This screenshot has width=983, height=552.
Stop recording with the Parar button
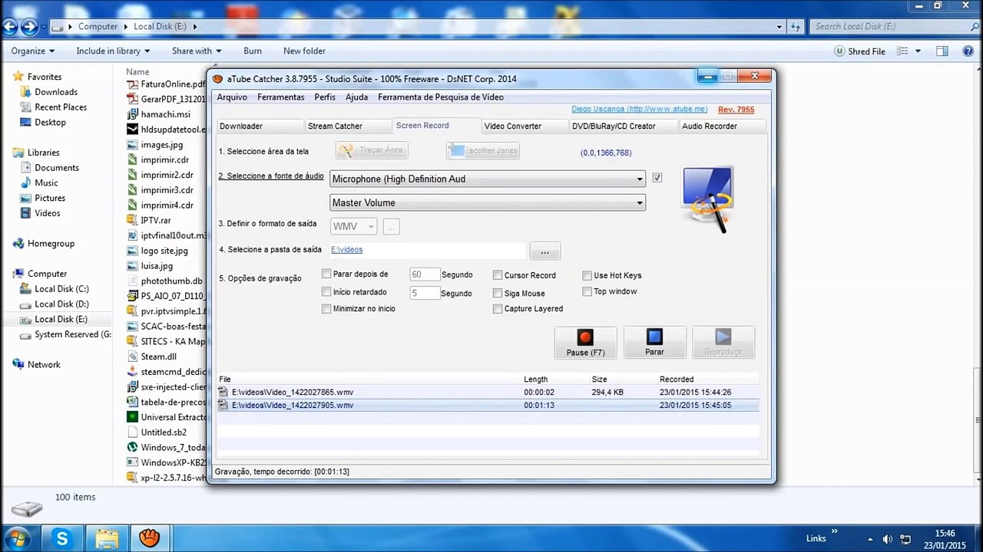pyautogui.click(x=654, y=343)
